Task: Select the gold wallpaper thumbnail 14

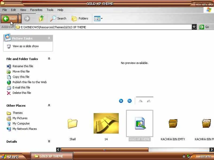Action: point(106,123)
